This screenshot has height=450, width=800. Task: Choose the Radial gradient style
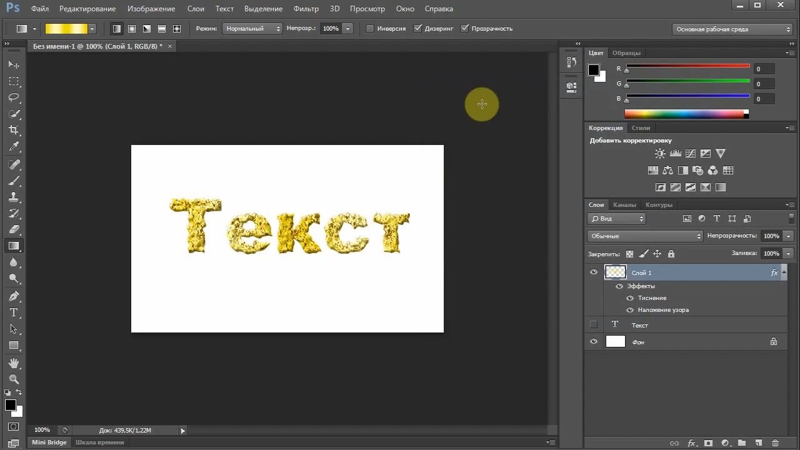point(132,29)
